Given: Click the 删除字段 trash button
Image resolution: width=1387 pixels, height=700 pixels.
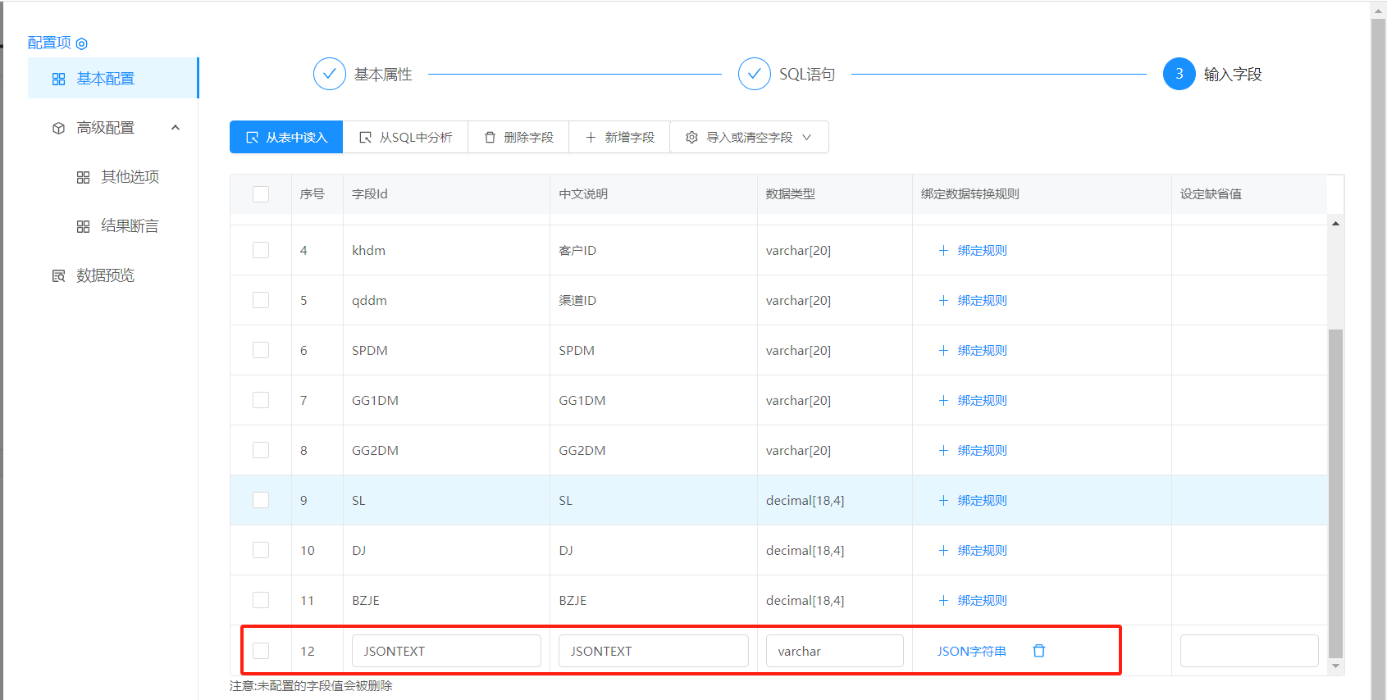Looking at the screenshot, I should (x=519, y=137).
